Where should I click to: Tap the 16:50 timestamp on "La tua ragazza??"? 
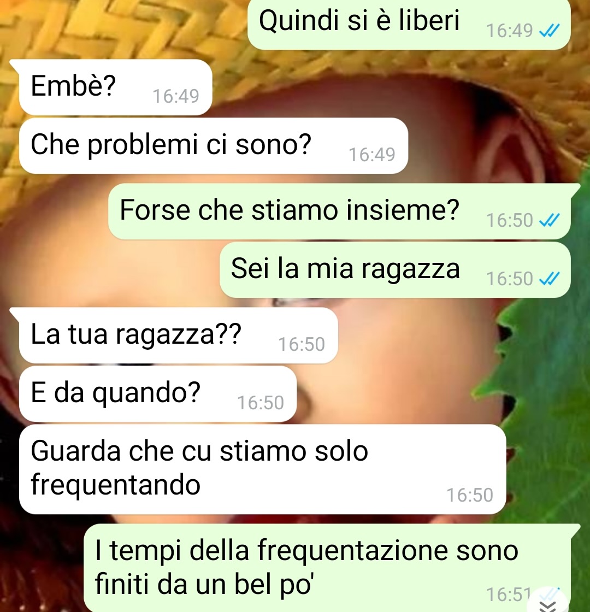[301, 344]
